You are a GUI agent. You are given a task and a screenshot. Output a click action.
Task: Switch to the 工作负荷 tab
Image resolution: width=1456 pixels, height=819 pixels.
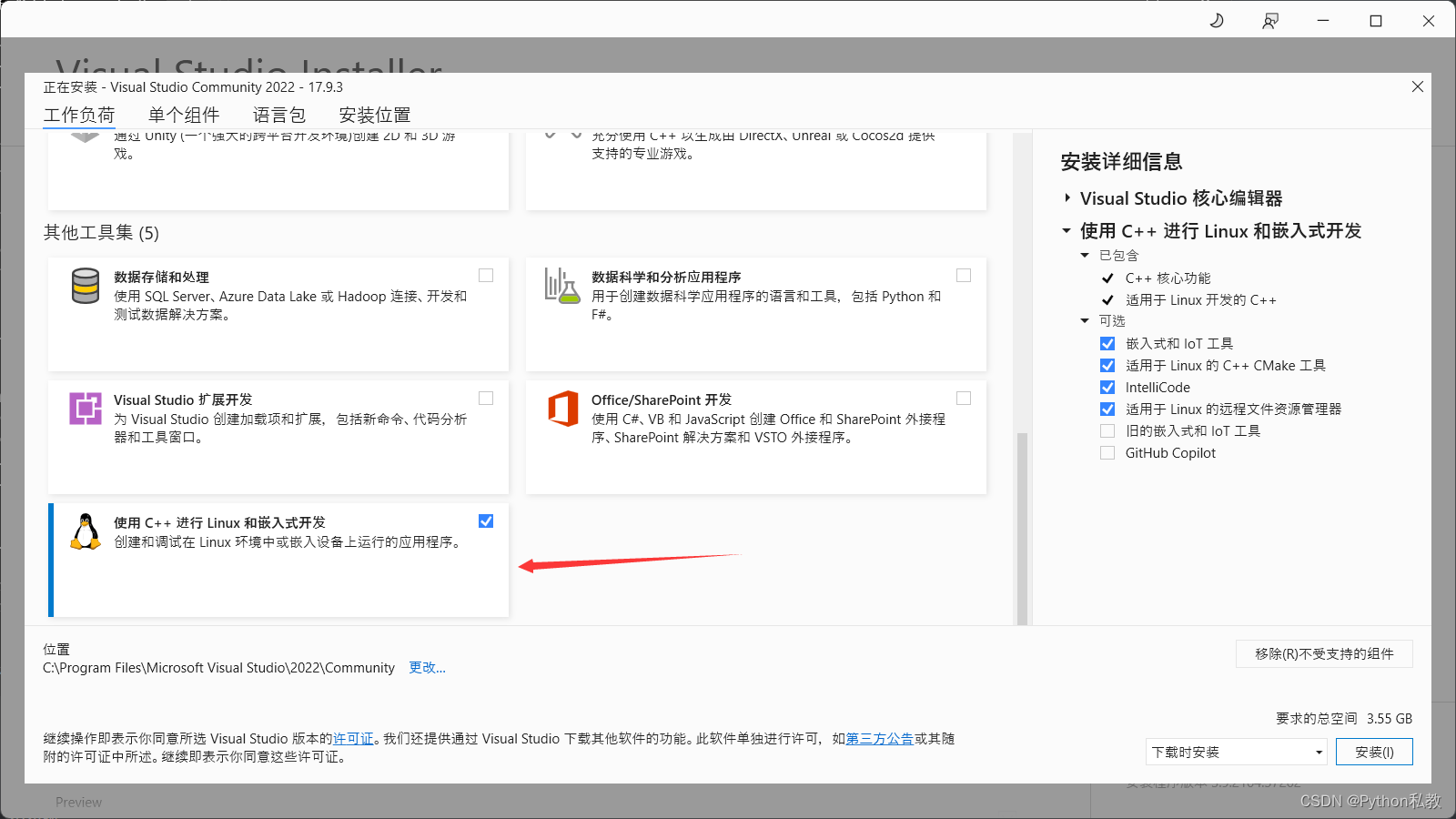[x=79, y=115]
